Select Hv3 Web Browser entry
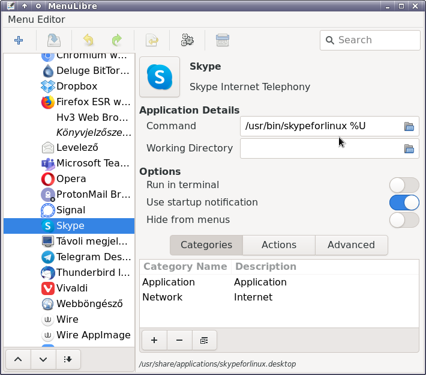The image size is (426, 375). click(69, 117)
